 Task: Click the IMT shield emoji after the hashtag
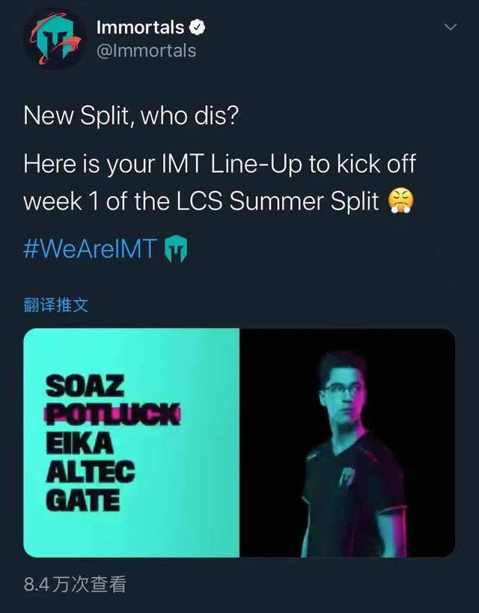(174, 248)
